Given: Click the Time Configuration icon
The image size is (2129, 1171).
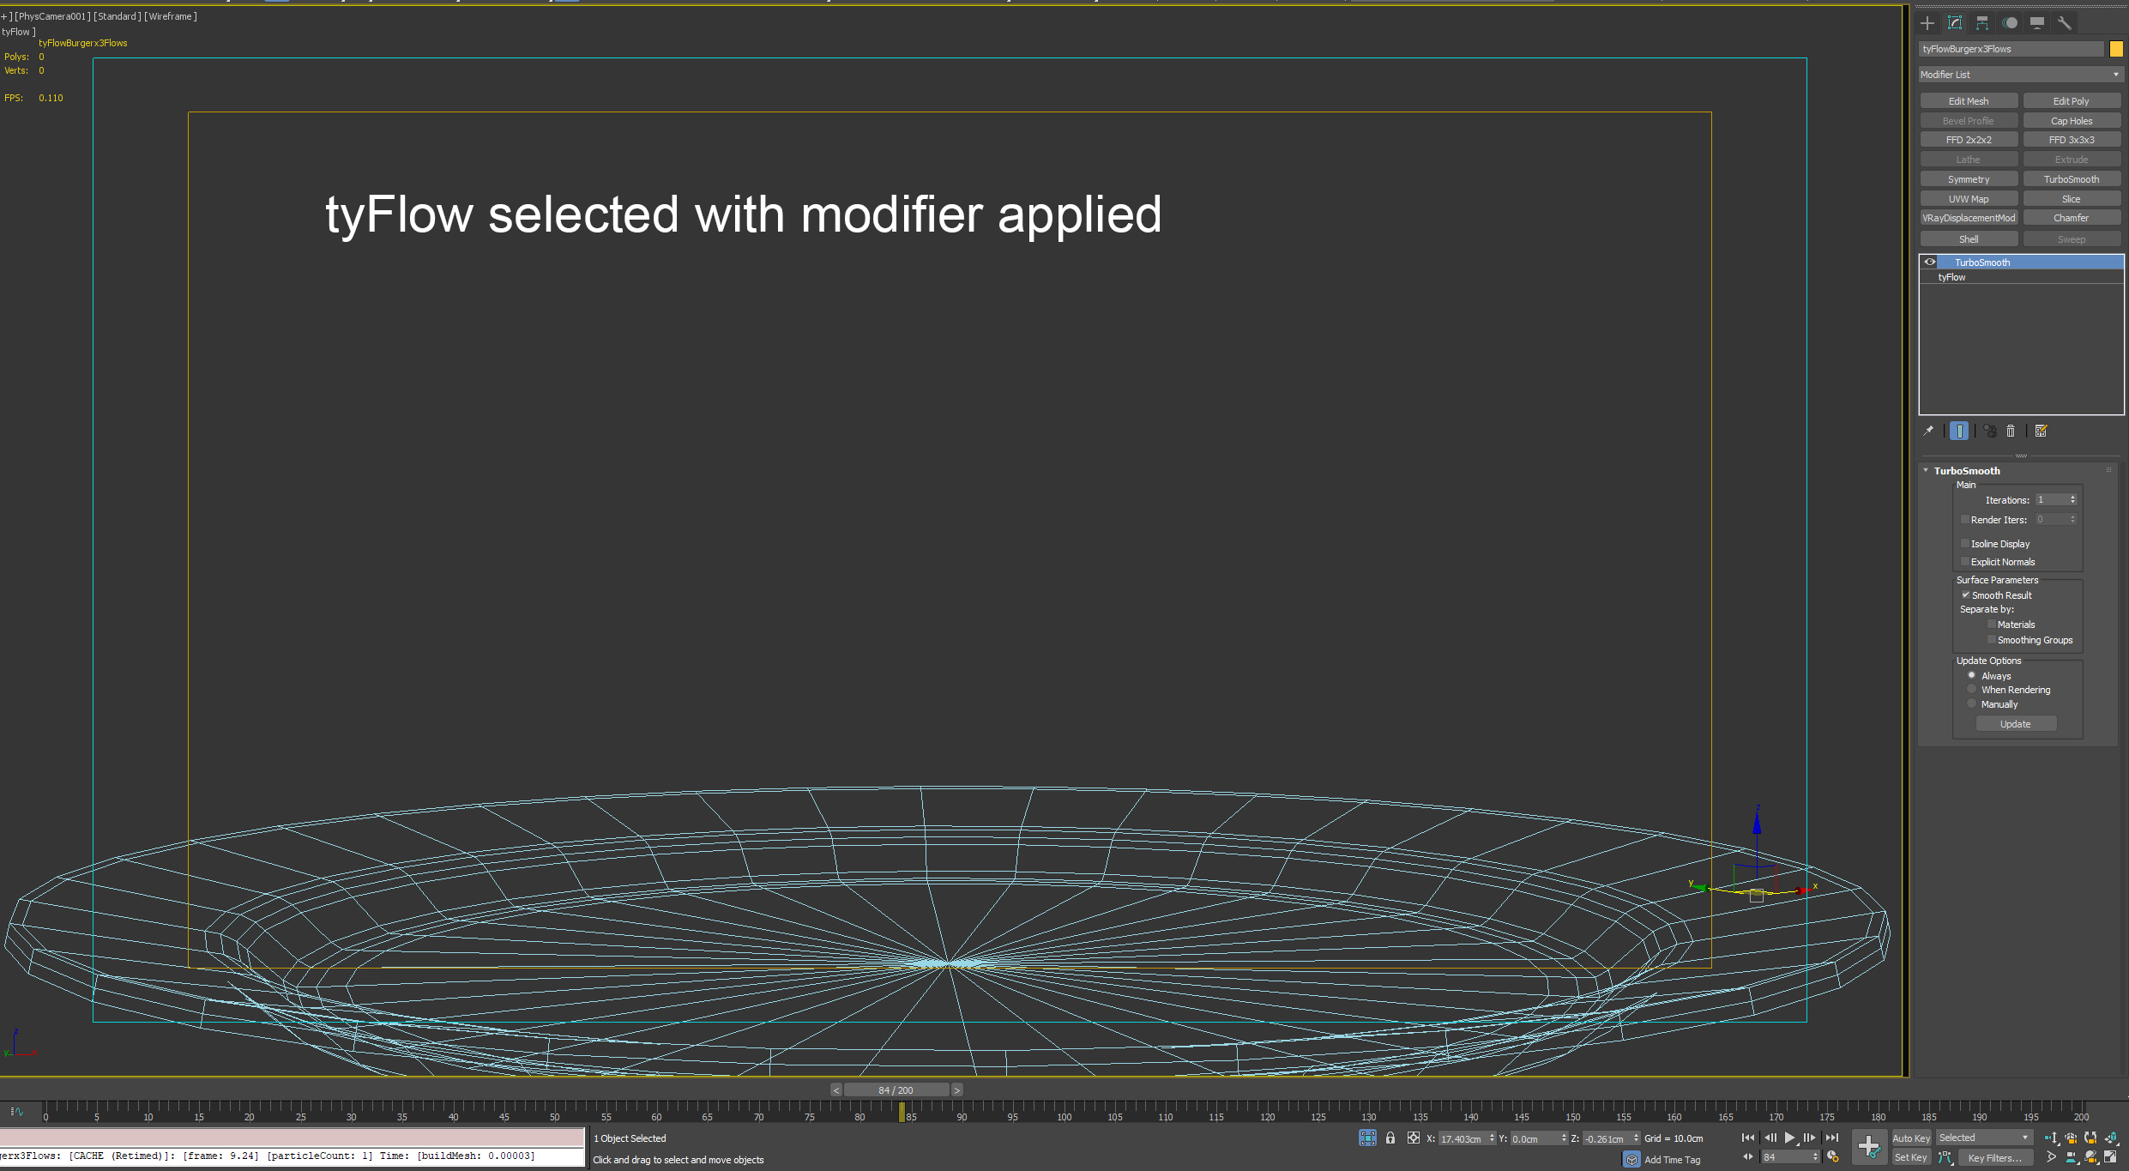Looking at the screenshot, I should point(1833,1156).
